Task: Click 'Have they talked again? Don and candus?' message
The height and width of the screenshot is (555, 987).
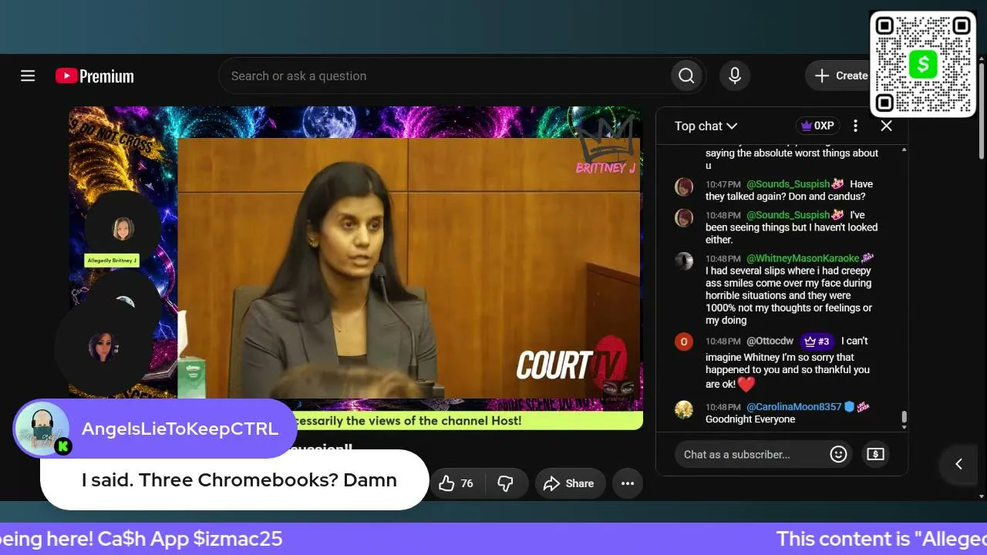Action: tap(789, 190)
